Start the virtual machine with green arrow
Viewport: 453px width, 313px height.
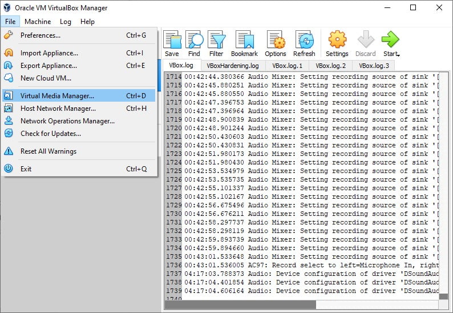coord(390,39)
